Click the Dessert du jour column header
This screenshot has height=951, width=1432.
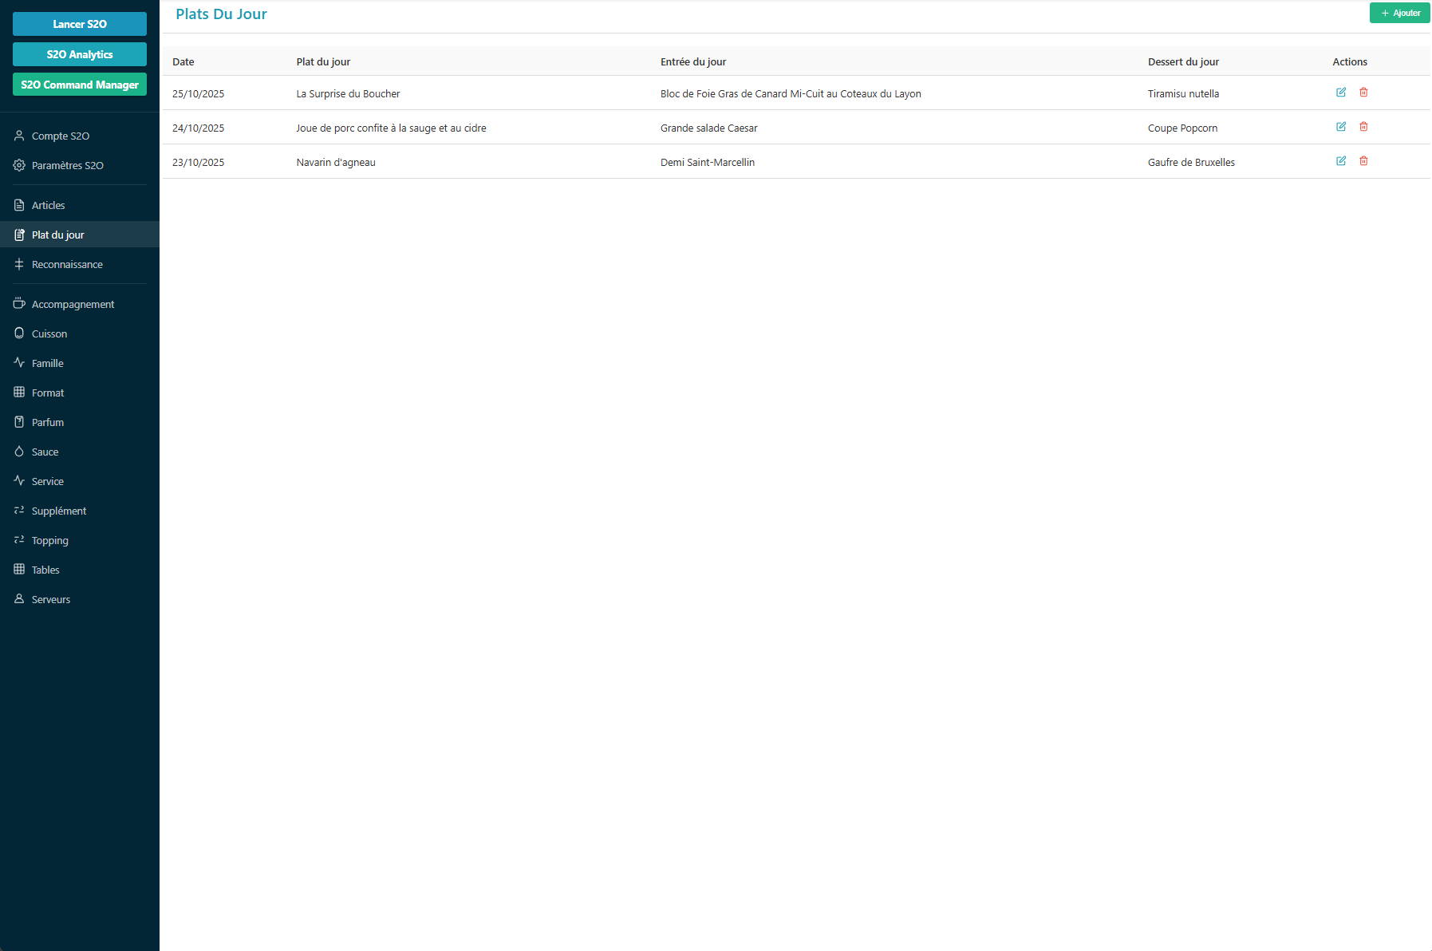tap(1183, 61)
